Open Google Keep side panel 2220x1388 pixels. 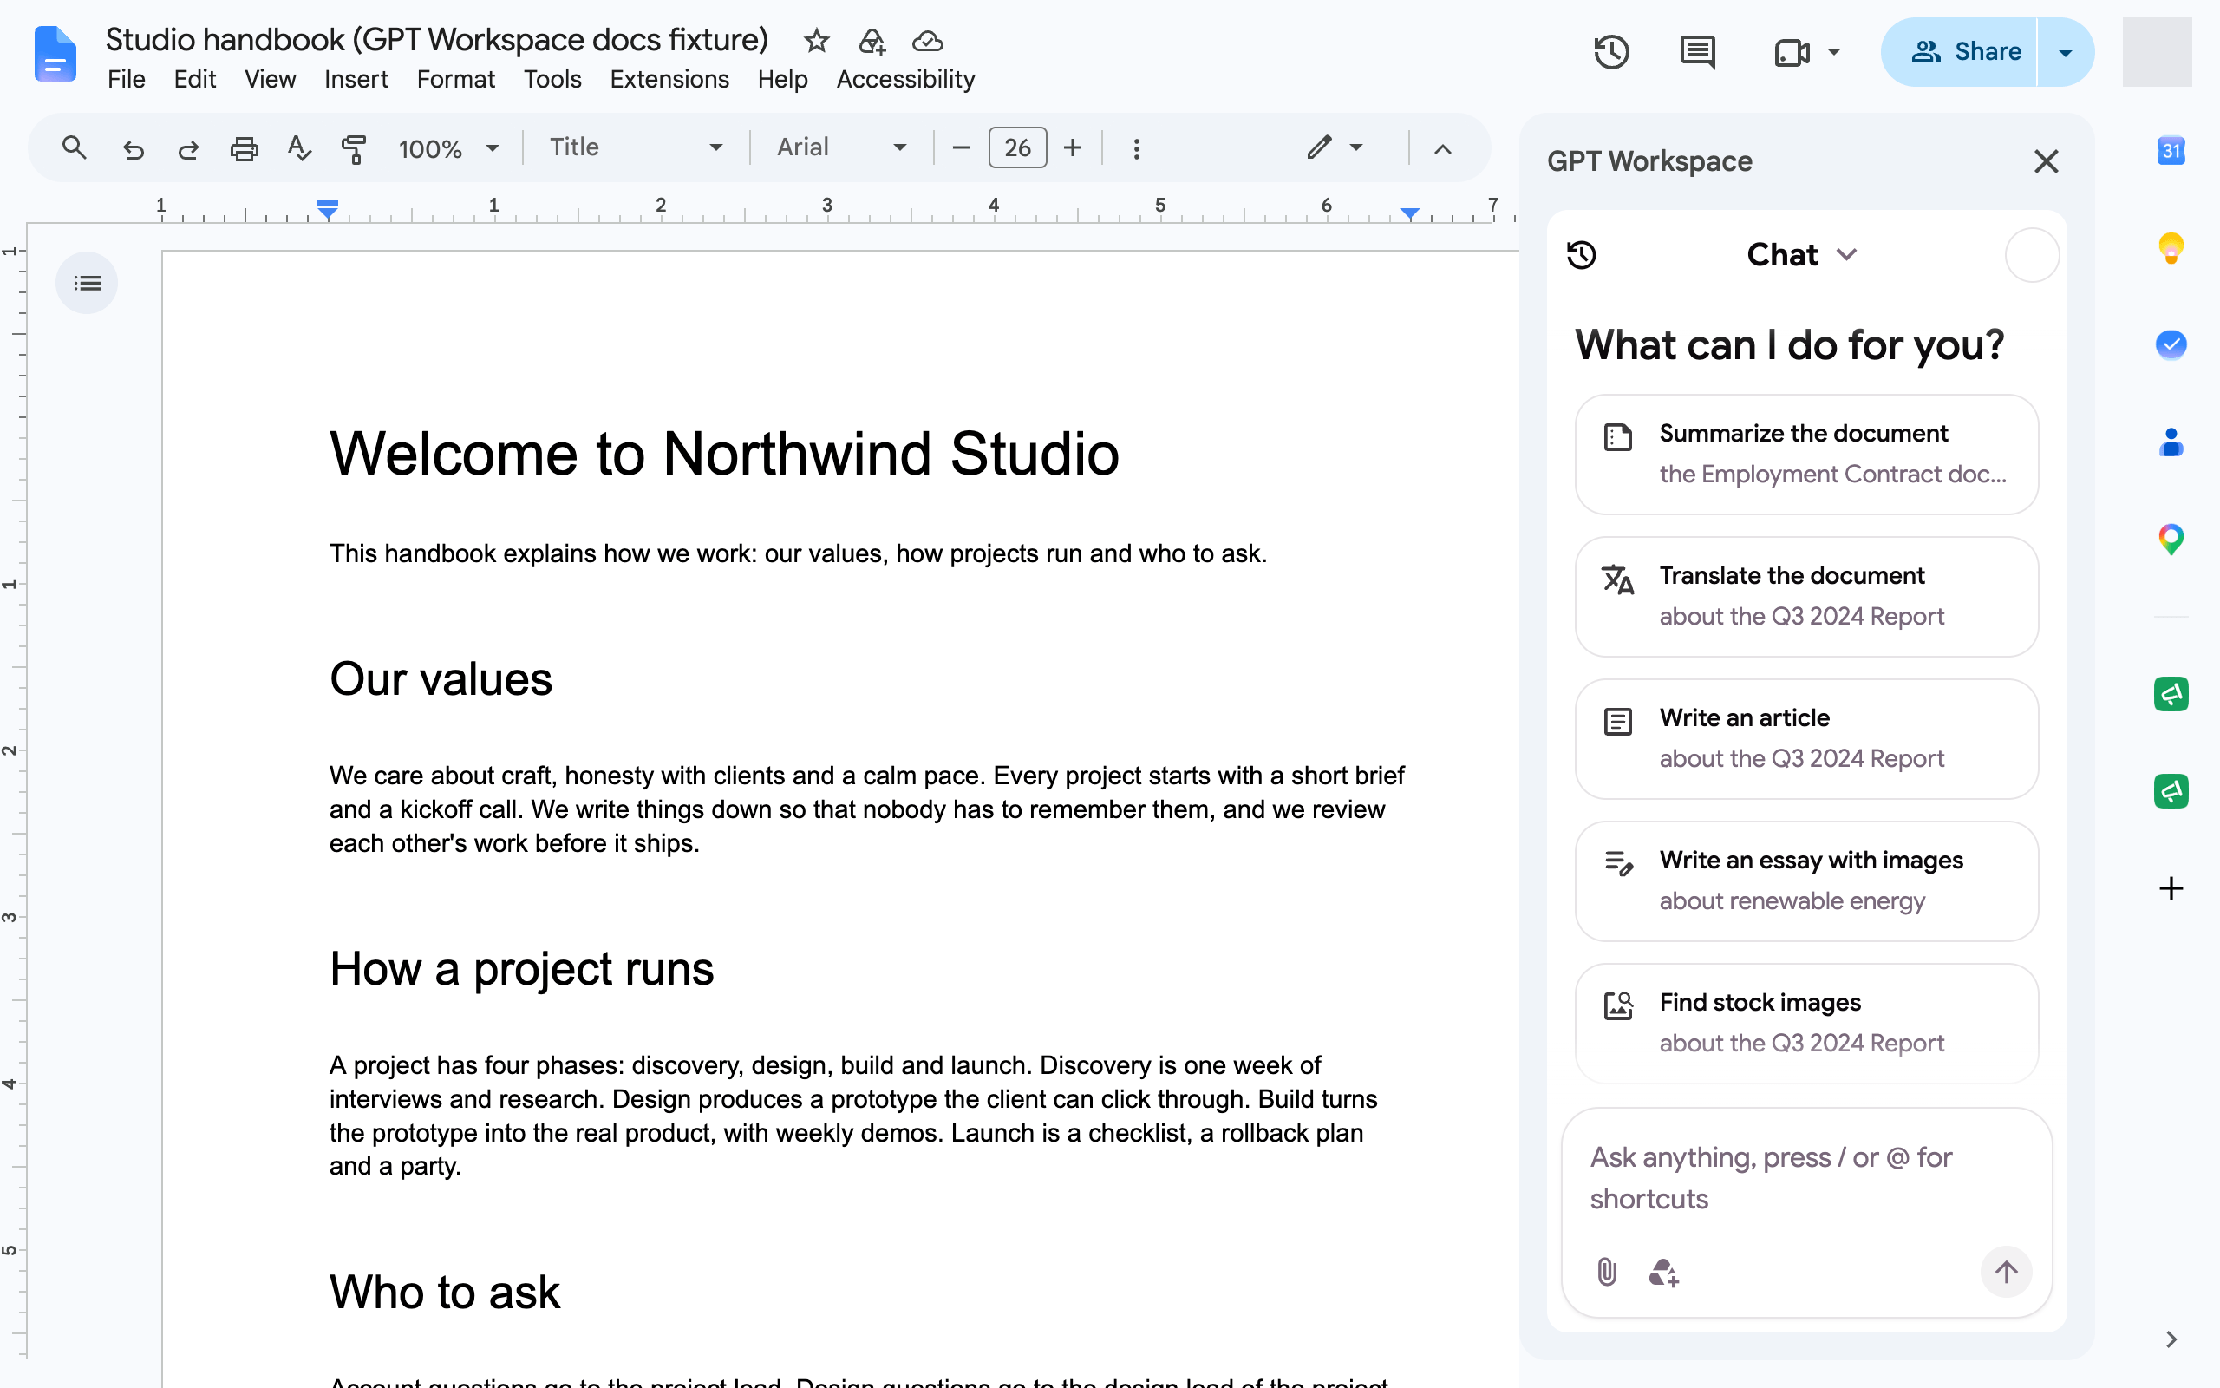click(x=2171, y=248)
